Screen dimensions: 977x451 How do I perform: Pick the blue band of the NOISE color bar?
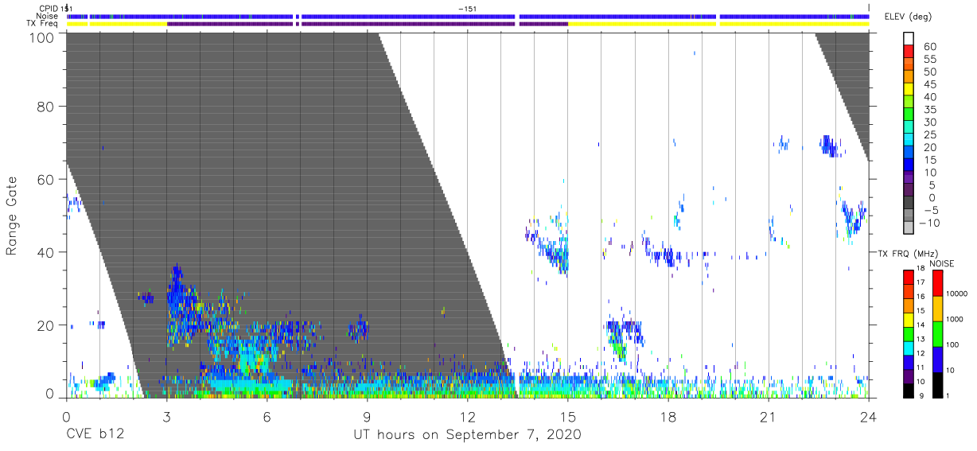[937, 360]
